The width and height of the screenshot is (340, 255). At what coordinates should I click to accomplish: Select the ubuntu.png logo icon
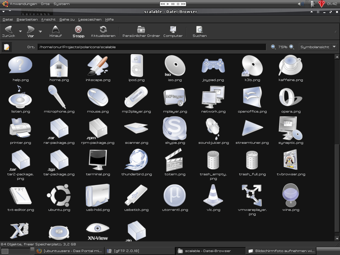[59, 195]
